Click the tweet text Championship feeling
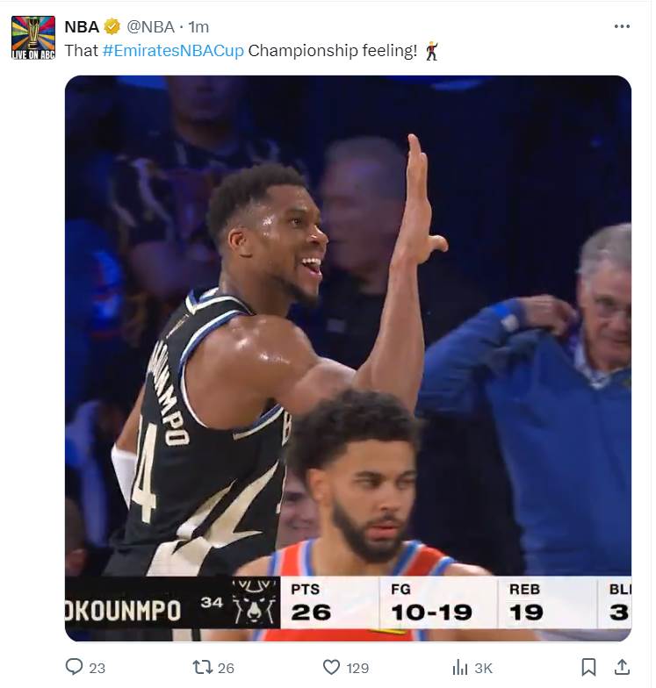Screen dimensions: 656x688 (332, 51)
